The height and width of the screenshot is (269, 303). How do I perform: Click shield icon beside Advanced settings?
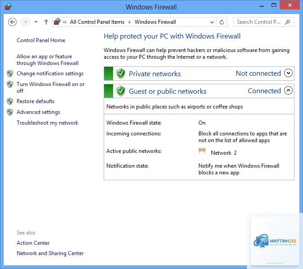(x=10, y=112)
